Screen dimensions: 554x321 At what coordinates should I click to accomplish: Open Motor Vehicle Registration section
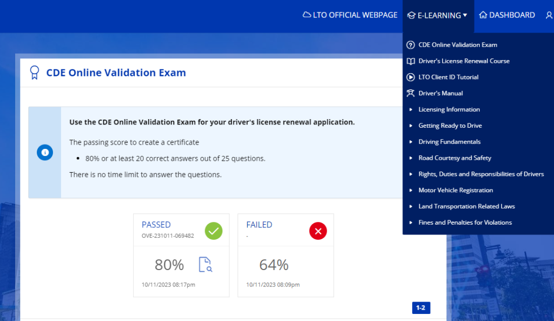click(x=456, y=190)
